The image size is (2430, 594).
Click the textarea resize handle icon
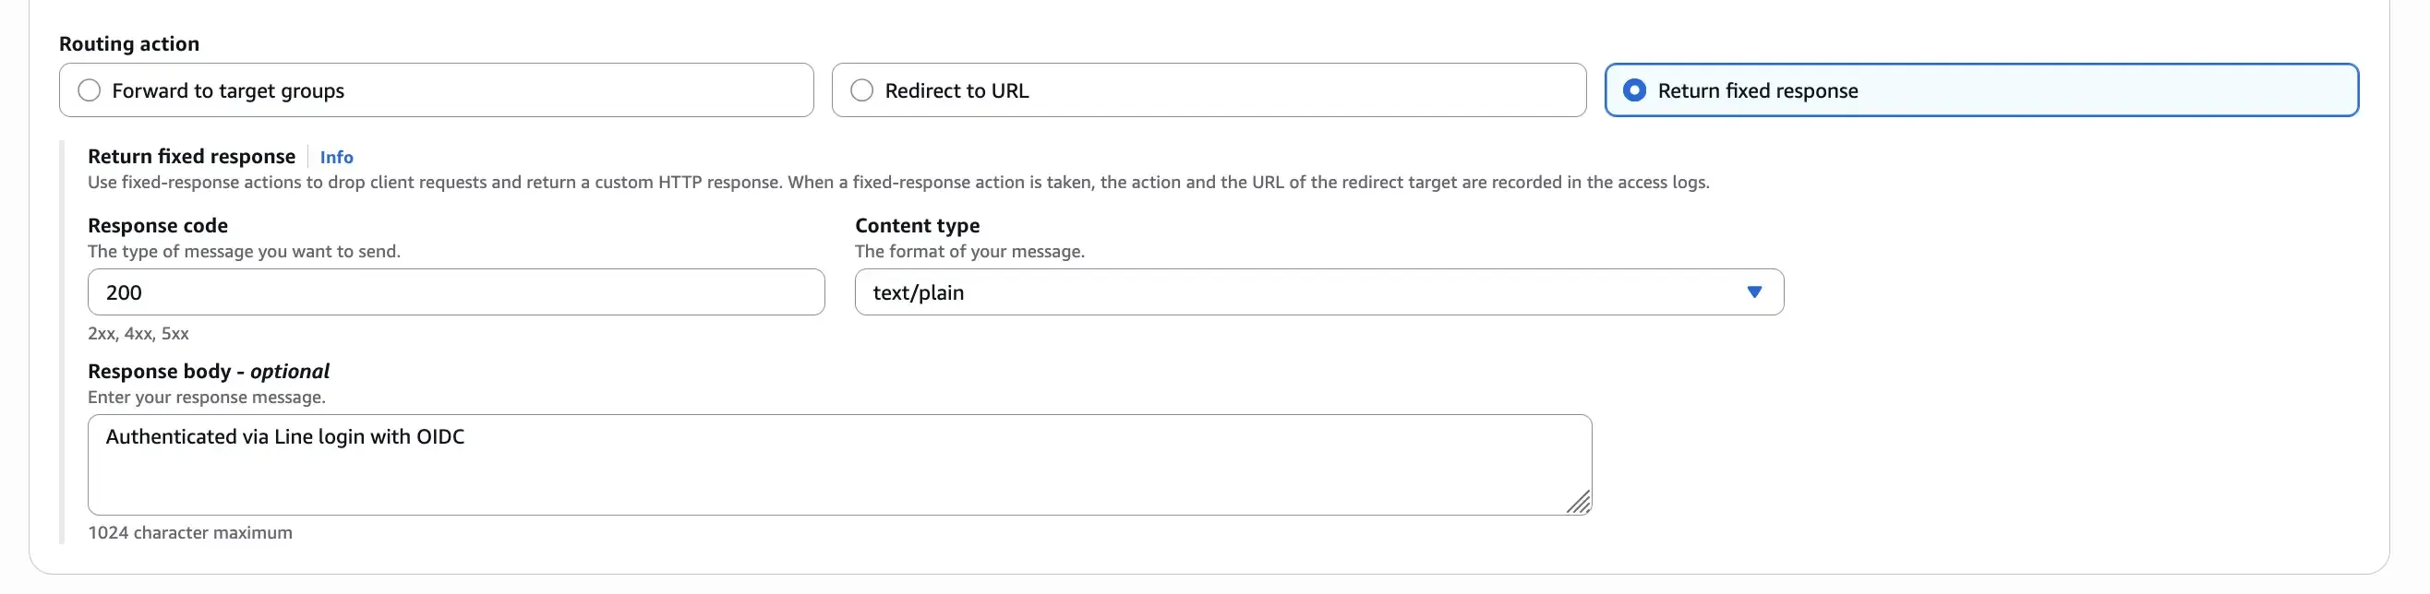coord(1579,505)
